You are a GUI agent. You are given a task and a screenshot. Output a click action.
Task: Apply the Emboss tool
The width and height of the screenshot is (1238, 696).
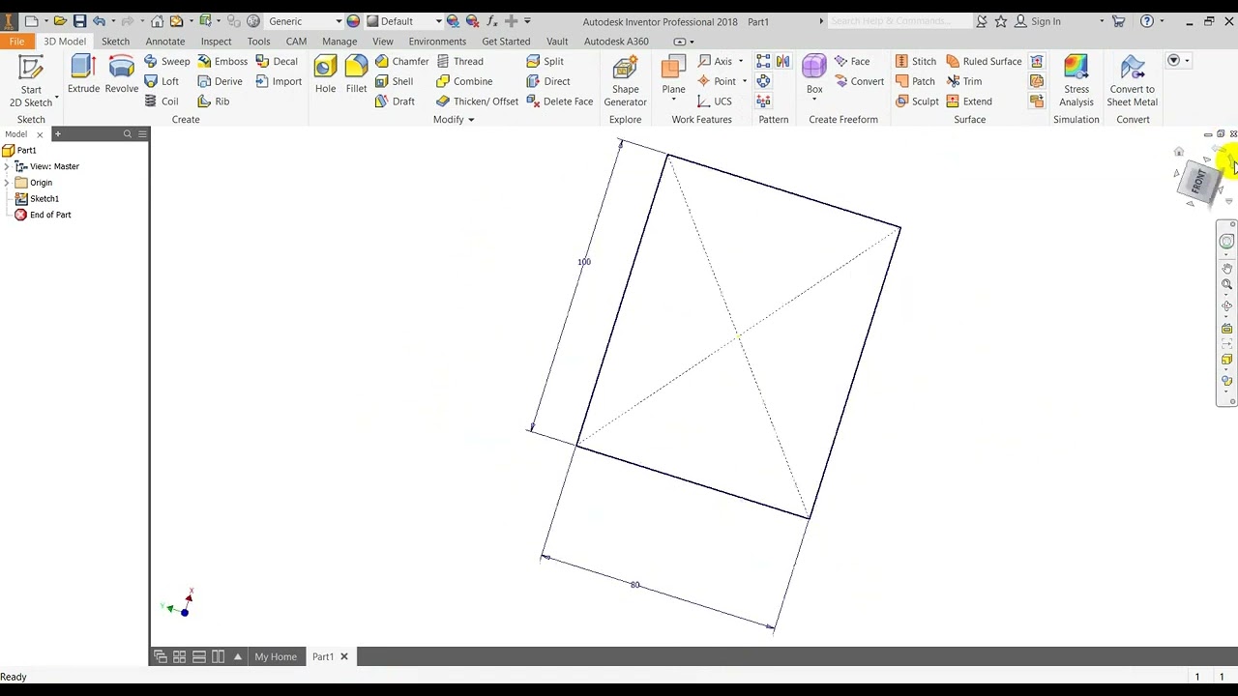tap(222, 61)
